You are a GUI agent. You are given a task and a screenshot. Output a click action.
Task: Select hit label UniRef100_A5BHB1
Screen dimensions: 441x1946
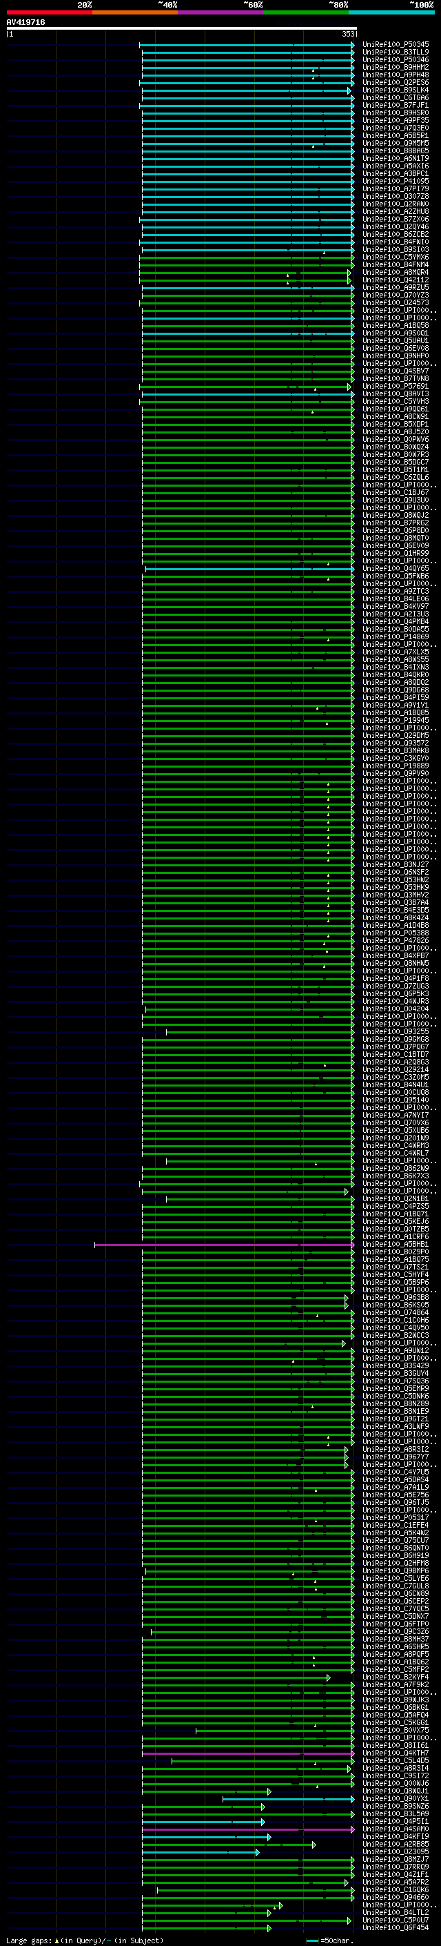coord(396,1245)
